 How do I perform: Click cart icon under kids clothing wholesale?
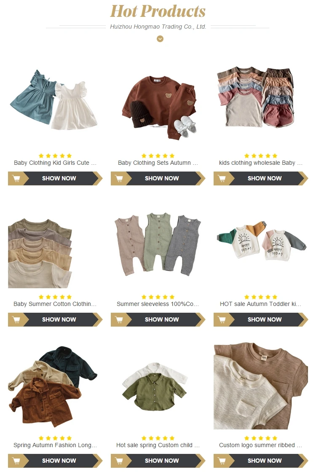222,179
